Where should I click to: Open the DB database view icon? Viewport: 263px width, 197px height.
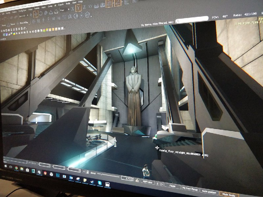pyautogui.click(x=54, y=19)
